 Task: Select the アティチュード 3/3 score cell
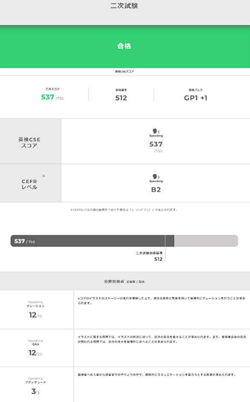[x=37, y=385]
